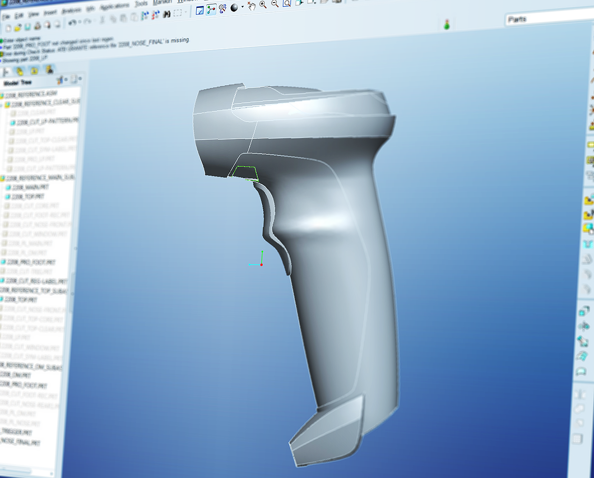Open the File menu

tap(6, 17)
